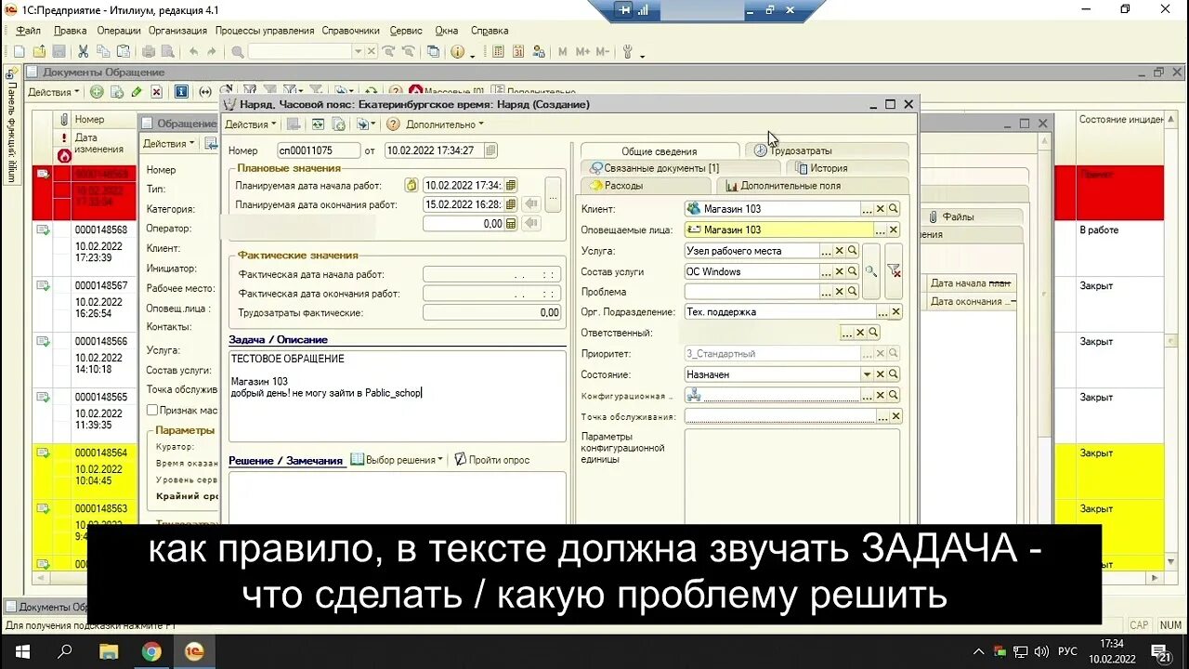Image resolution: width=1189 pixels, height=669 pixels.
Task: Open the Процессы управления menu
Action: (x=265, y=31)
